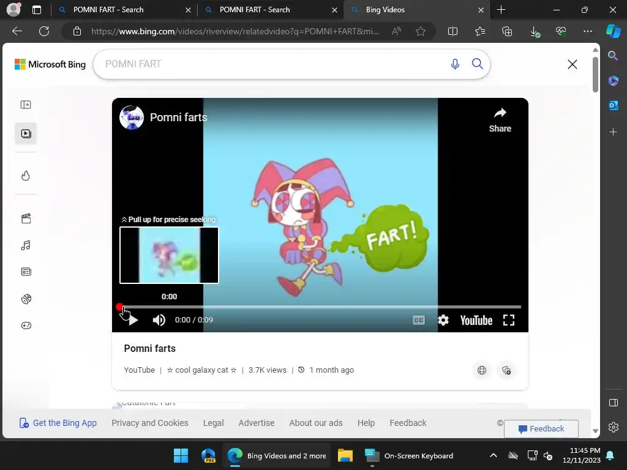Search by voice microphone icon
The height and width of the screenshot is (470, 627).
click(x=455, y=64)
